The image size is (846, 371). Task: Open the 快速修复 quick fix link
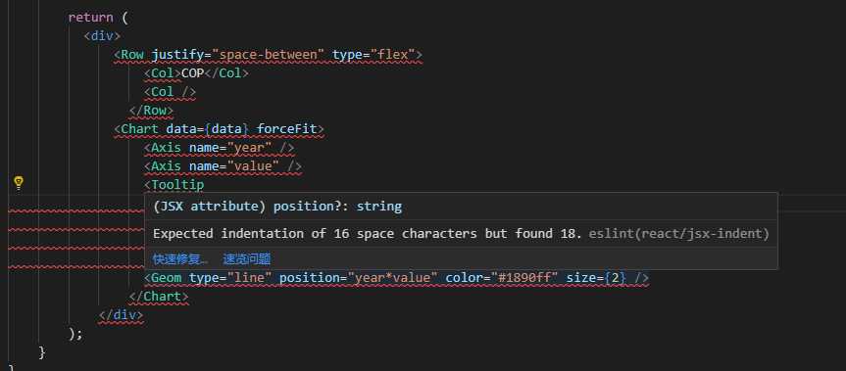(x=180, y=259)
